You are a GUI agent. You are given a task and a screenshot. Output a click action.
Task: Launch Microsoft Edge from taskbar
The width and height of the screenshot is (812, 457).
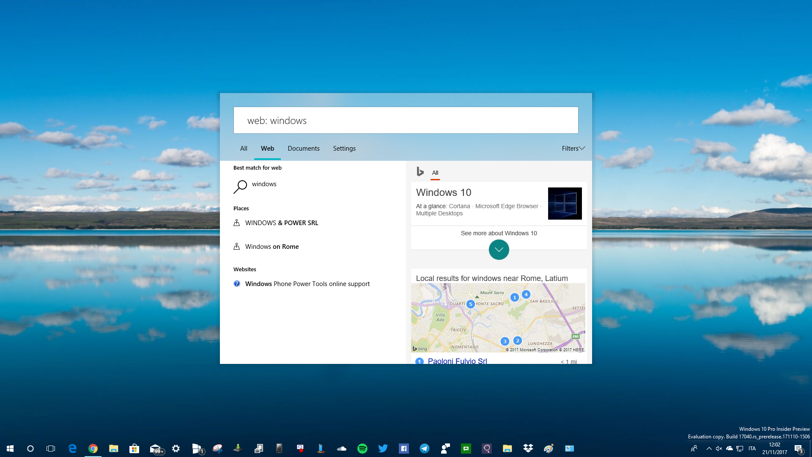click(72, 449)
